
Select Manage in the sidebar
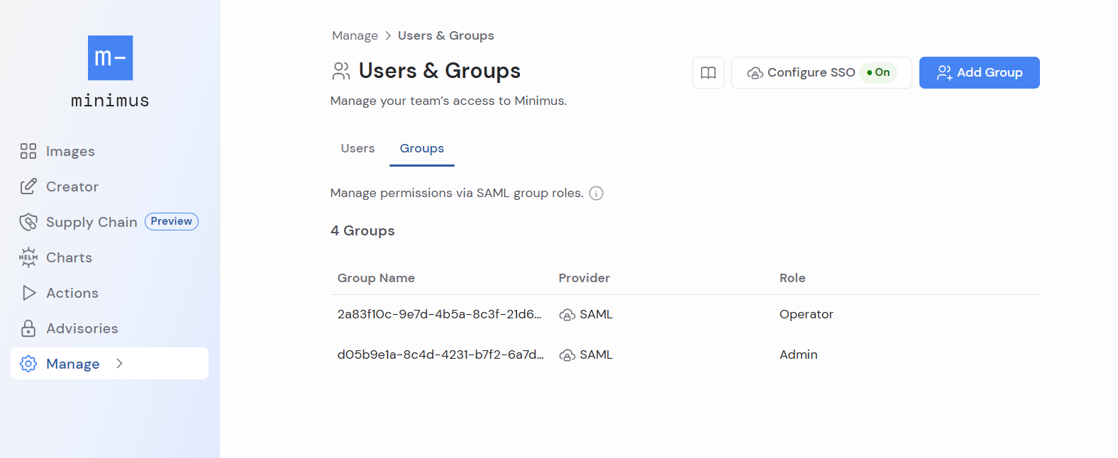(109, 363)
